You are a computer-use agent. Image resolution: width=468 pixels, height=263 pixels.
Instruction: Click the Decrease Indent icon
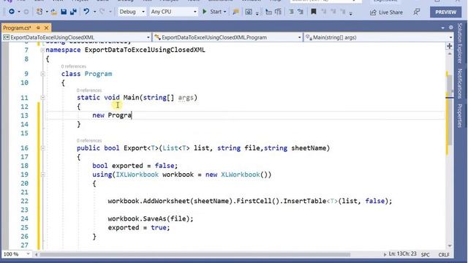tap(268, 12)
